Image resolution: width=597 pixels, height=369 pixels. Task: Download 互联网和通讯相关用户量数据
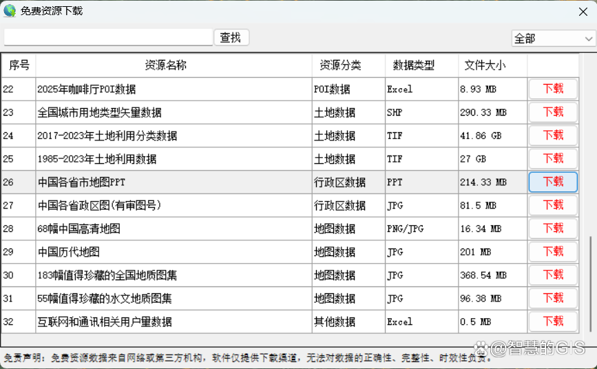[x=553, y=321]
